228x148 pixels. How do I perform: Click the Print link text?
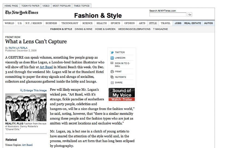click(x=118, y=72)
